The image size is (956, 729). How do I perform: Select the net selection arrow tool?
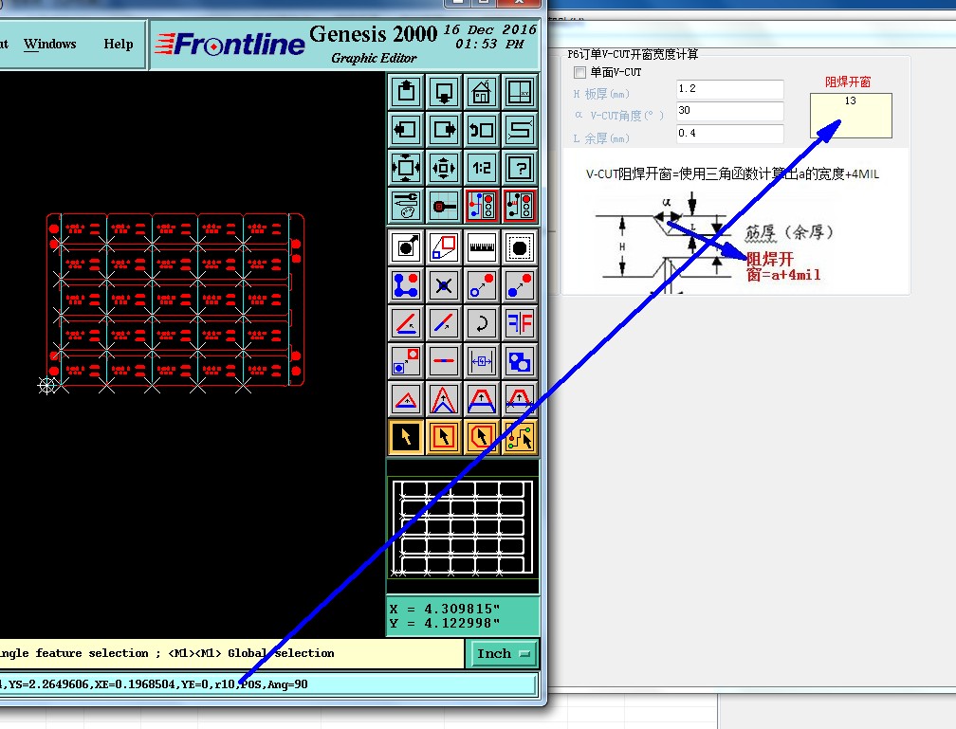pyautogui.click(x=520, y=436)
